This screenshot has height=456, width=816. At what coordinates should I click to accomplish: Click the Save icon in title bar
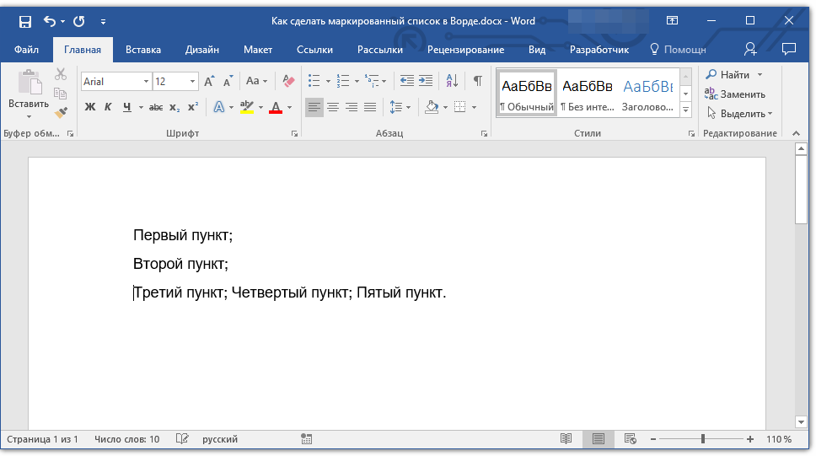click(24, 21)
